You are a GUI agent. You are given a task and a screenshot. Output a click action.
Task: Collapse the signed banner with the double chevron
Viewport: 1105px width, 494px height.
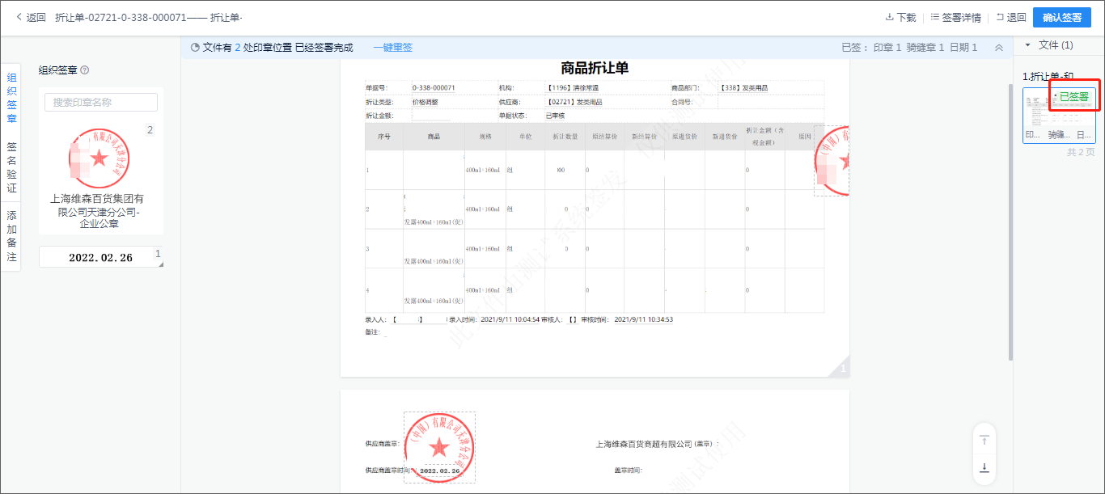point(999,47)
